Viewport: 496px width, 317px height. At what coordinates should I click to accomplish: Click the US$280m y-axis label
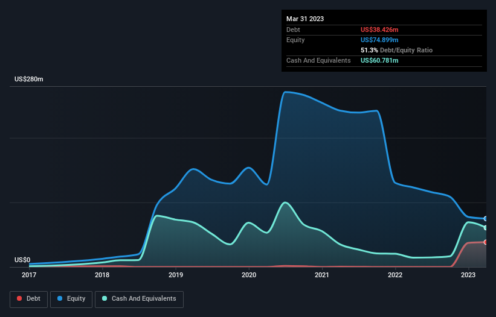tap(29, 79)
